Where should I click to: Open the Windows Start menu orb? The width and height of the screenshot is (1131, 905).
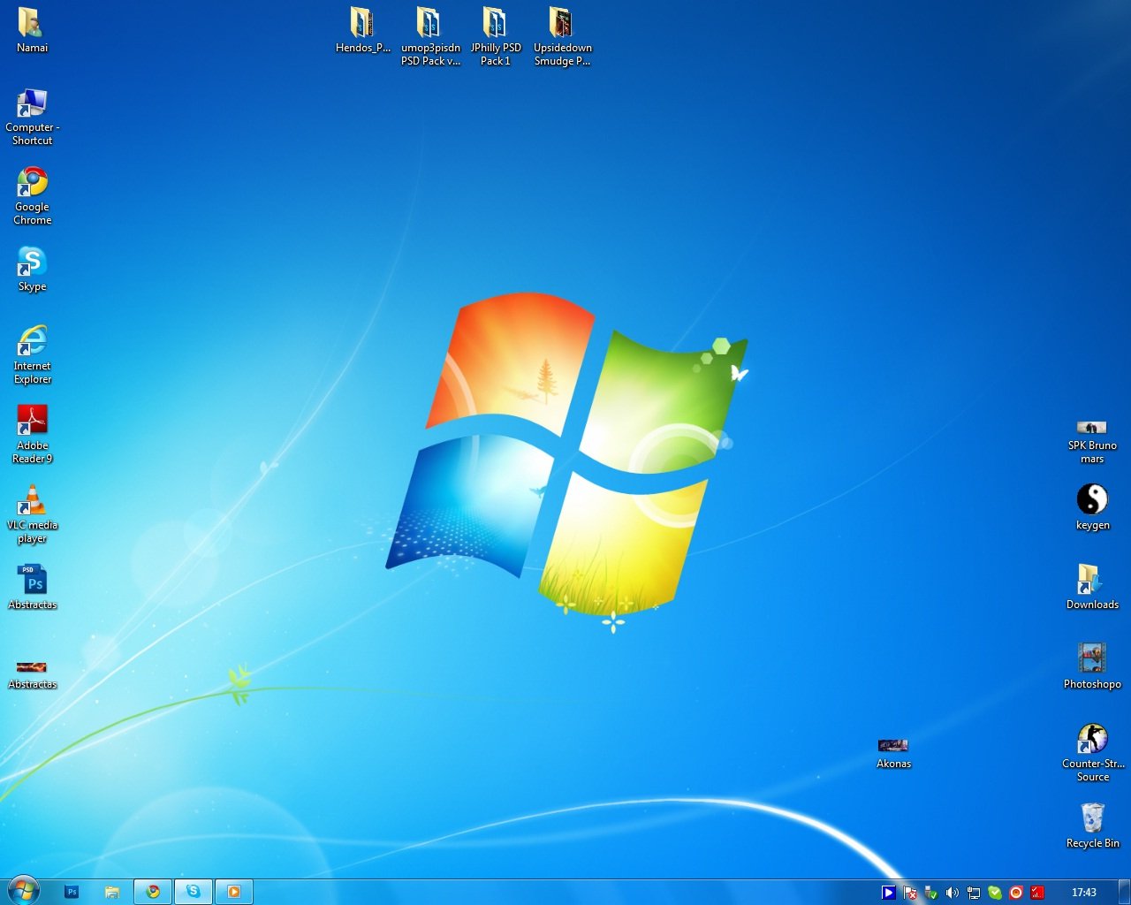[23, 891]
